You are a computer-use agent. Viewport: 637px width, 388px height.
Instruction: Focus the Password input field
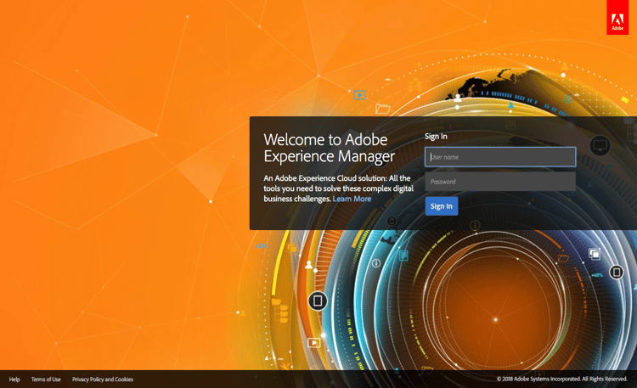500,182
